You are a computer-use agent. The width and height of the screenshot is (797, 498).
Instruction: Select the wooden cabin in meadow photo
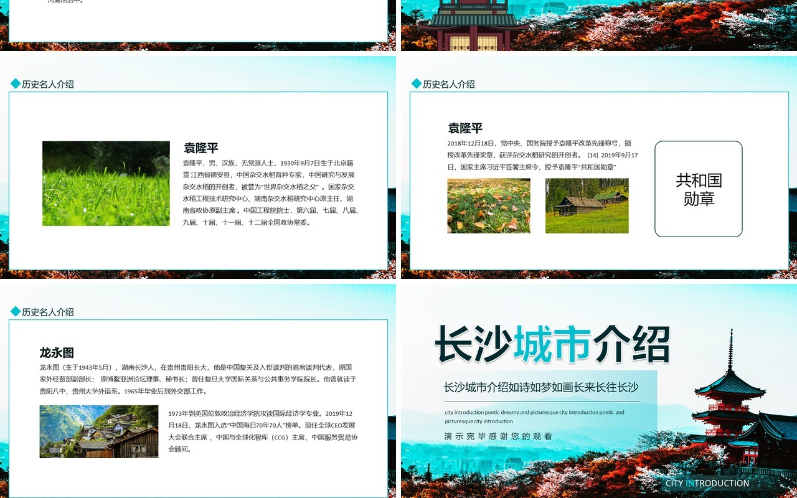pyautogui.click(x=587, y=206)
